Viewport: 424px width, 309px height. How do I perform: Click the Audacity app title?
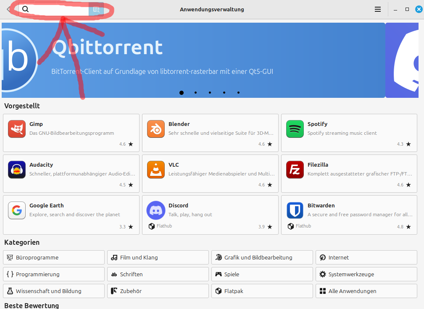click(41, 165)
